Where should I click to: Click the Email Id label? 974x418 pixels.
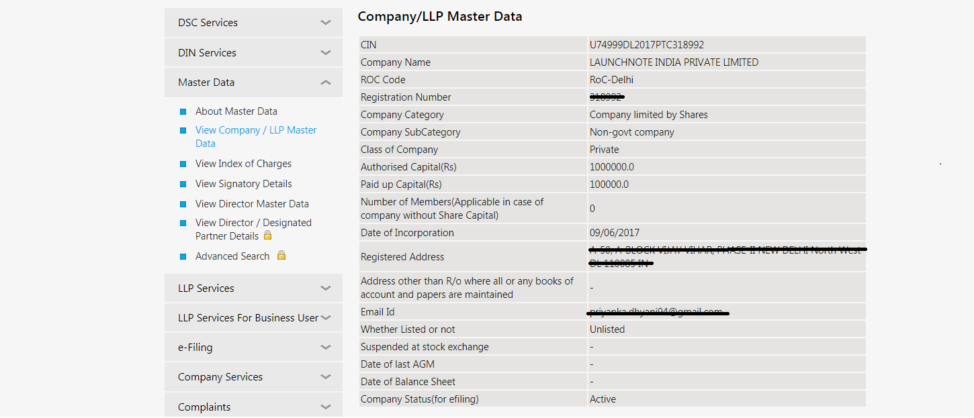click(x=378, y=312)
